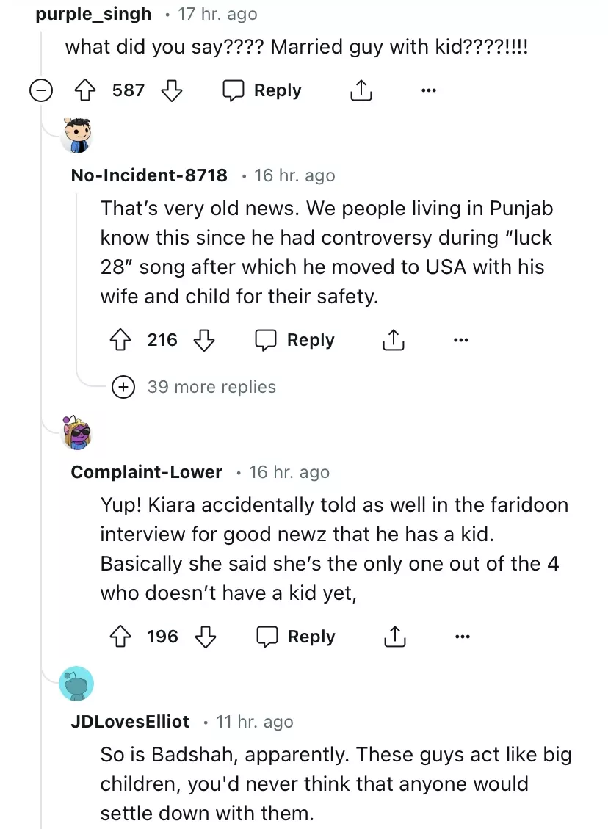
Task: Open JDLovesElliot's user profile
Action: [130, 722]
